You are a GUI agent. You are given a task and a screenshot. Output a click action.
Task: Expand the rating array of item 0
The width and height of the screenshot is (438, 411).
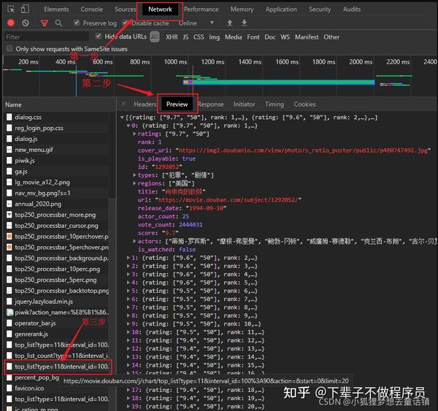[134, 134]
